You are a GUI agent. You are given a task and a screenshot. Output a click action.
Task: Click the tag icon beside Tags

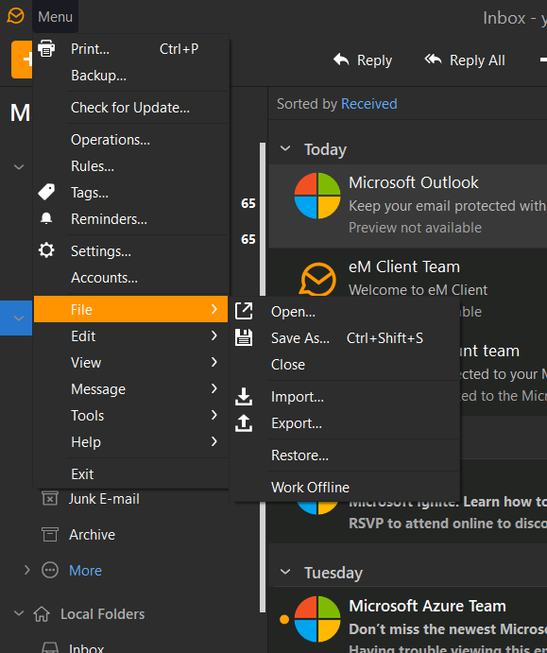(x=46, y=192)
